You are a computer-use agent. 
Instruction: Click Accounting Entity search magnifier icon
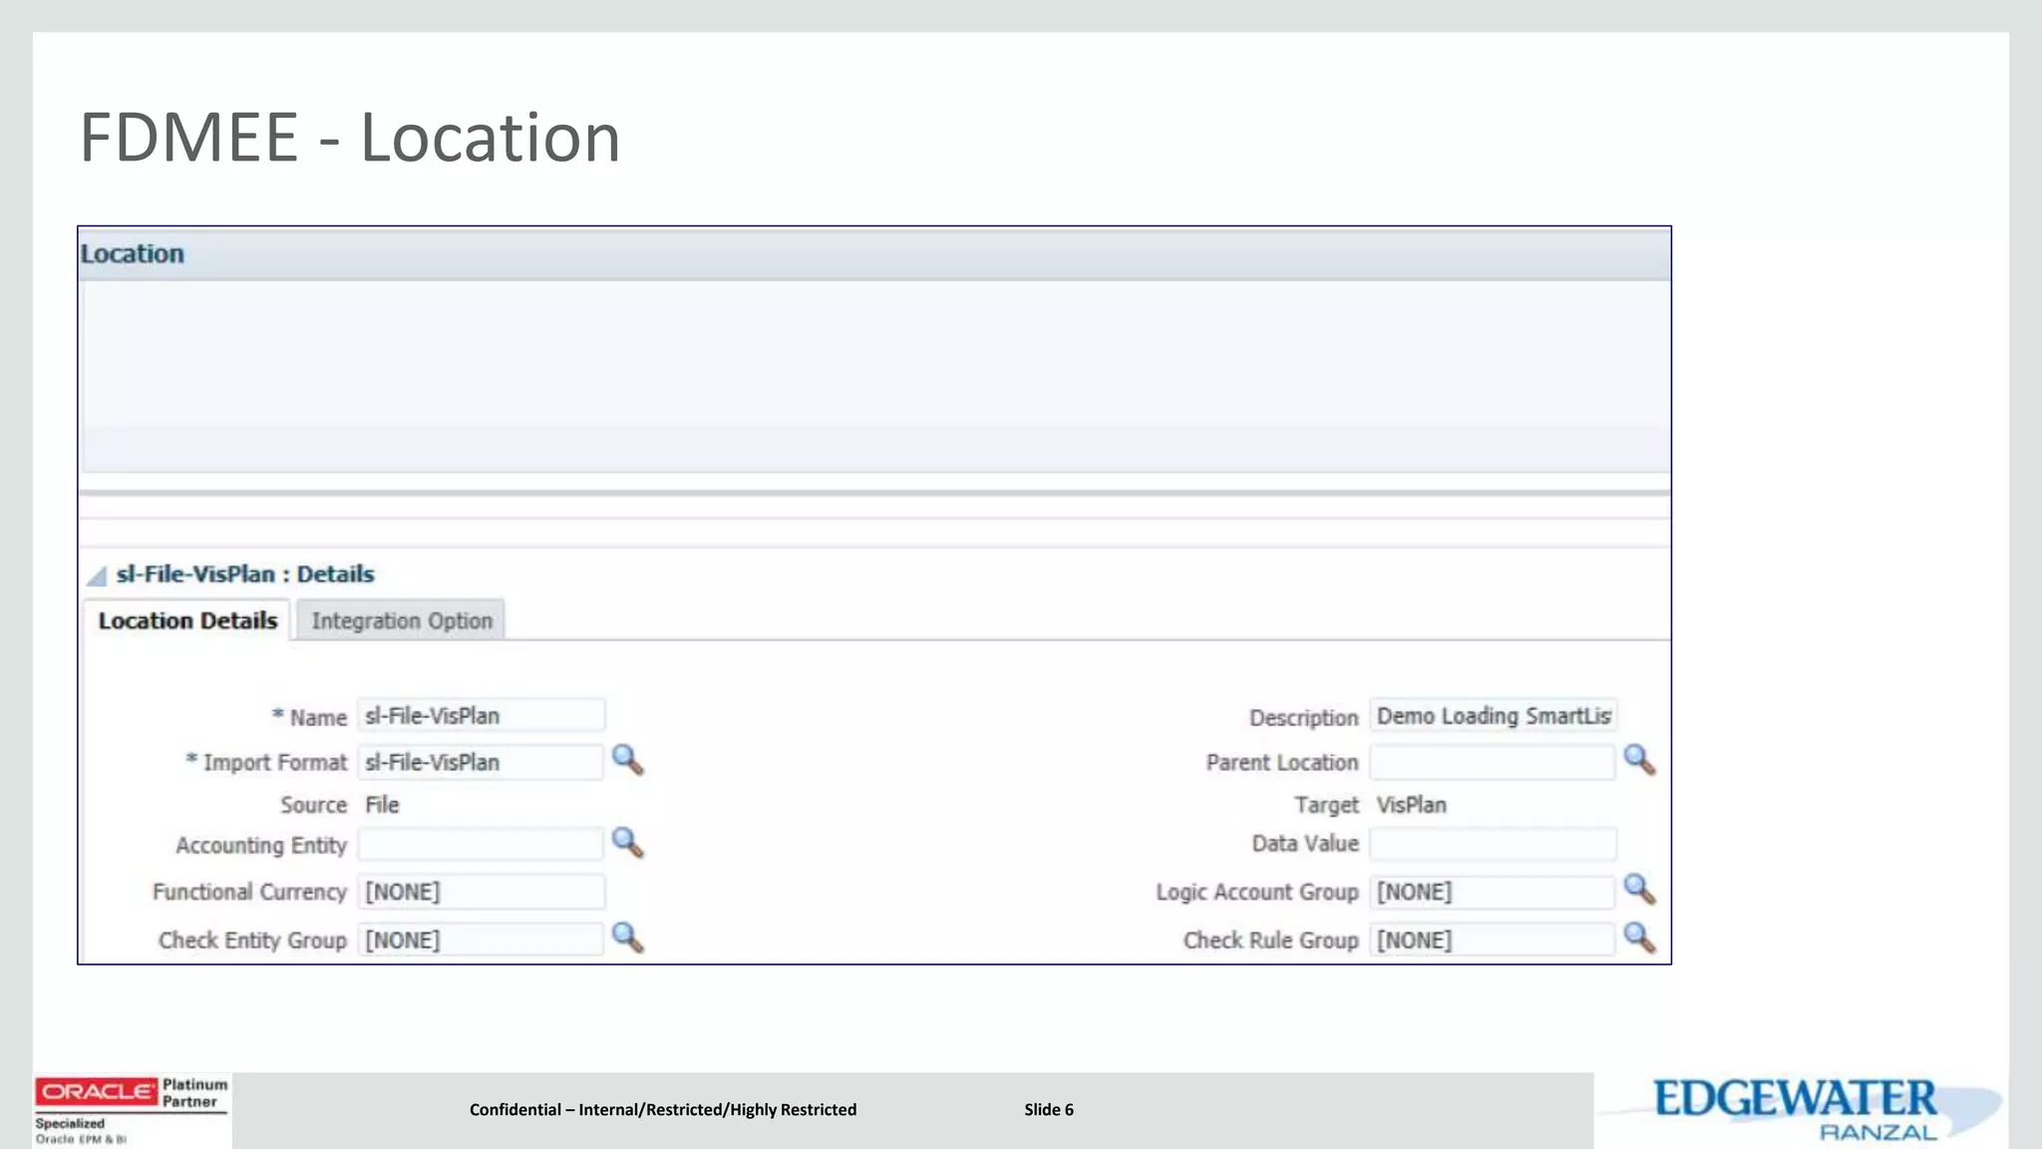pos(627,843)
